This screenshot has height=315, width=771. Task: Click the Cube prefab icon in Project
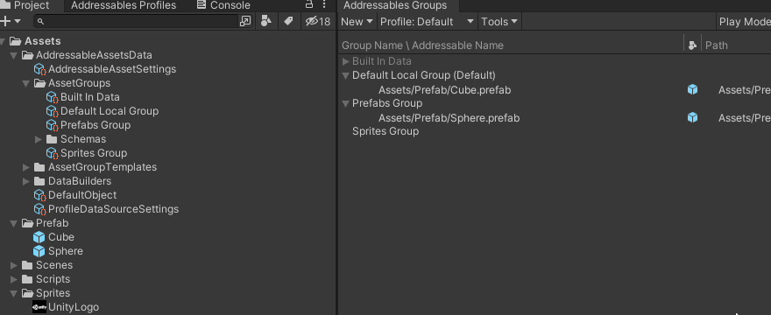(39, 237)
